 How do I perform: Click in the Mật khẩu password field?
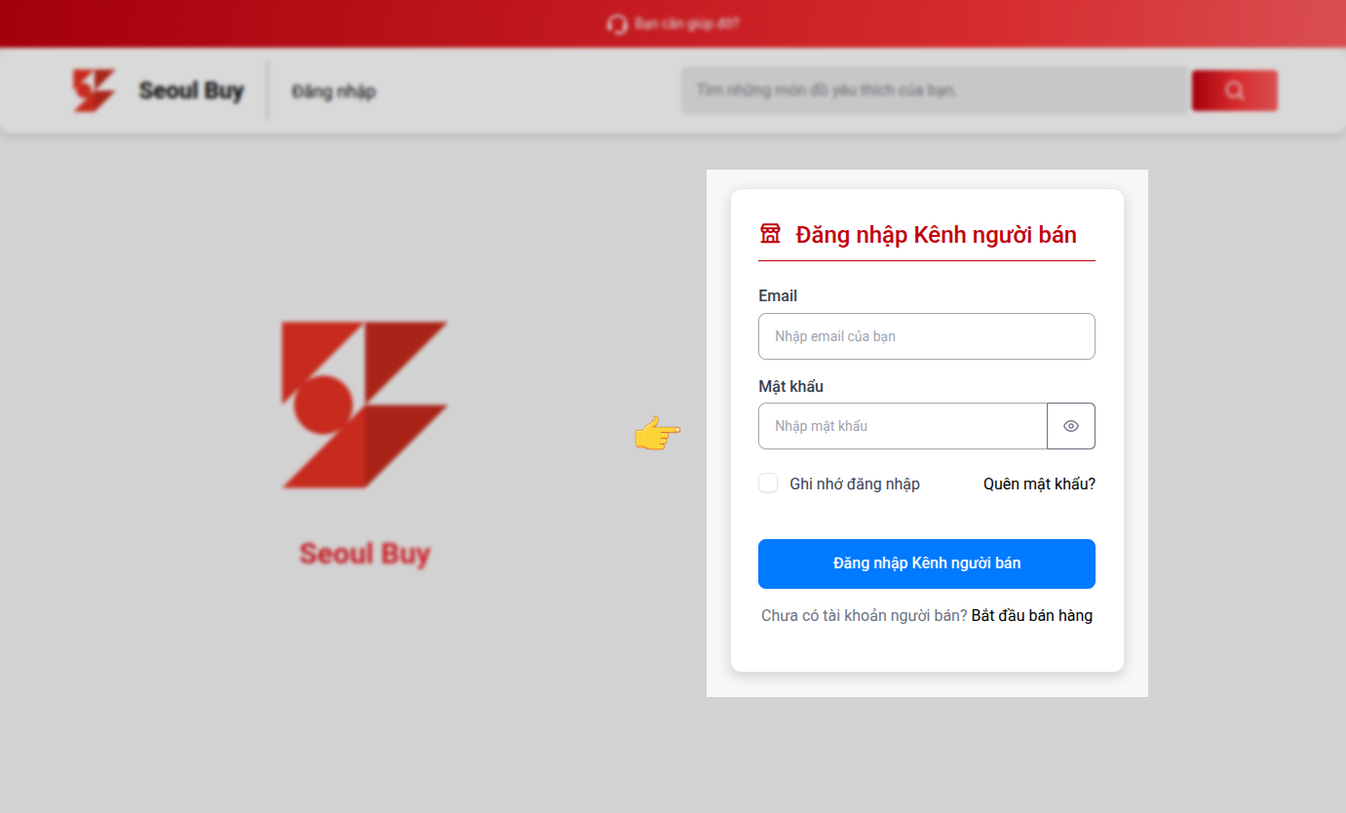[903, 426]
